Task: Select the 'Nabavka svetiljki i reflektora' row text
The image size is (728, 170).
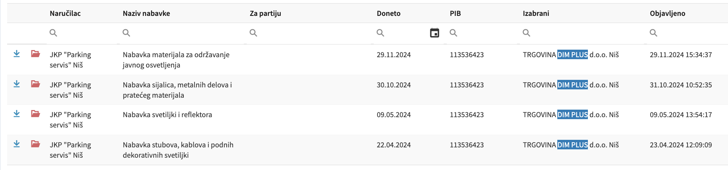Action: (x=167, y=115)
